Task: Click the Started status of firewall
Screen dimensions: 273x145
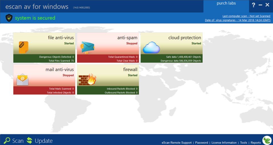Action: point(133,75)
